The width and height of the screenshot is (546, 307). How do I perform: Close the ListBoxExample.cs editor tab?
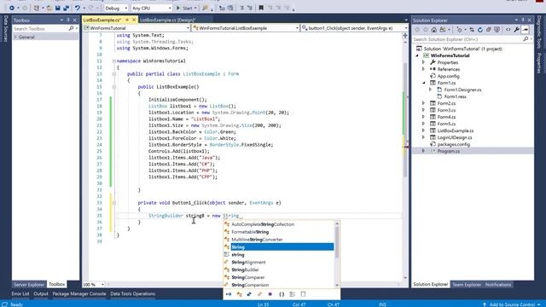pos(134,20)
